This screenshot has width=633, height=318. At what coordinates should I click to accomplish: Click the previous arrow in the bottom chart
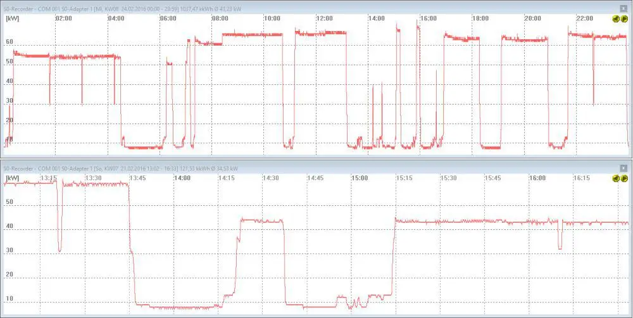[x=616, y=179]
